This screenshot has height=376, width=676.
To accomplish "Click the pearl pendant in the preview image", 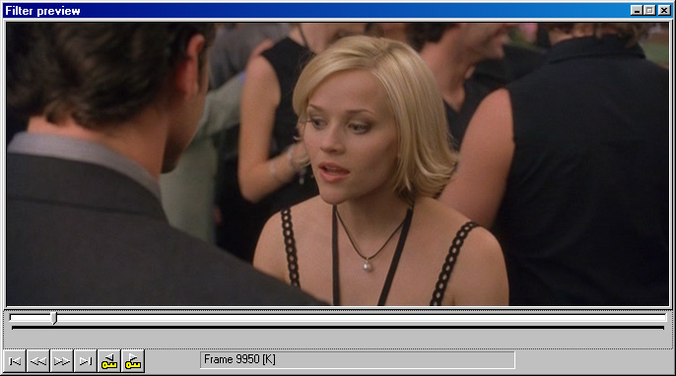I will pos(368,266).
